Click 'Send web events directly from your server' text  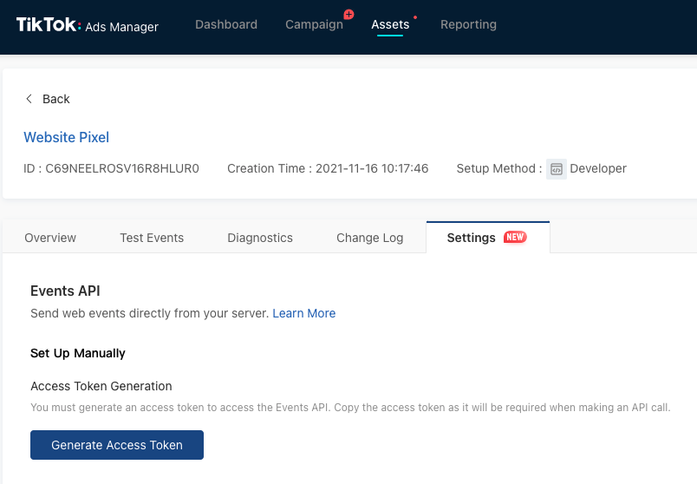[150, 313]
